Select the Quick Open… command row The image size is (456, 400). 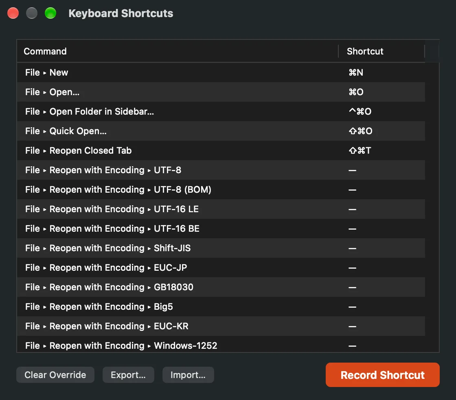(221, 131)
